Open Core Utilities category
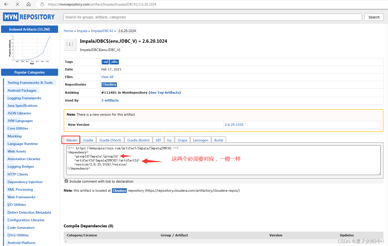 (18, 128)
